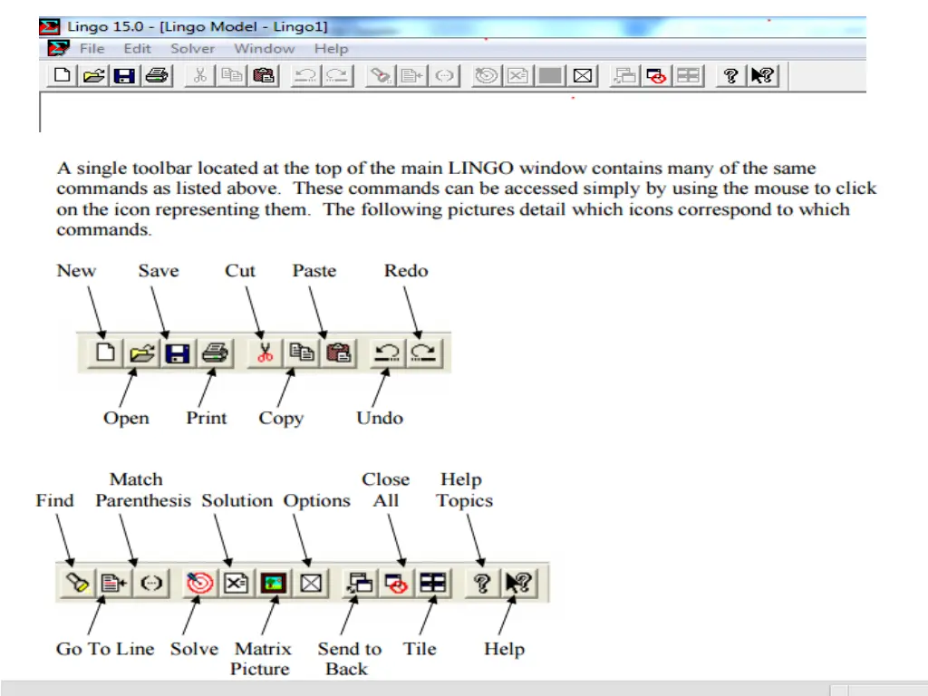Click the "Match Parenthesis" label text
Screen dimensions: 928x696
[x=142, y=490]
